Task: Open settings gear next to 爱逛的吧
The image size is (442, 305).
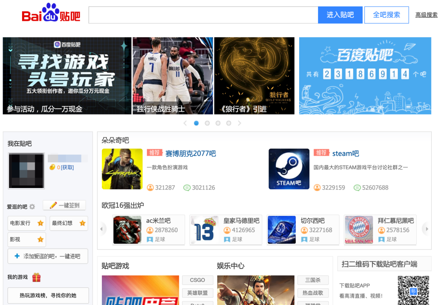Action: pyautogui.click(x=32, y=207)
